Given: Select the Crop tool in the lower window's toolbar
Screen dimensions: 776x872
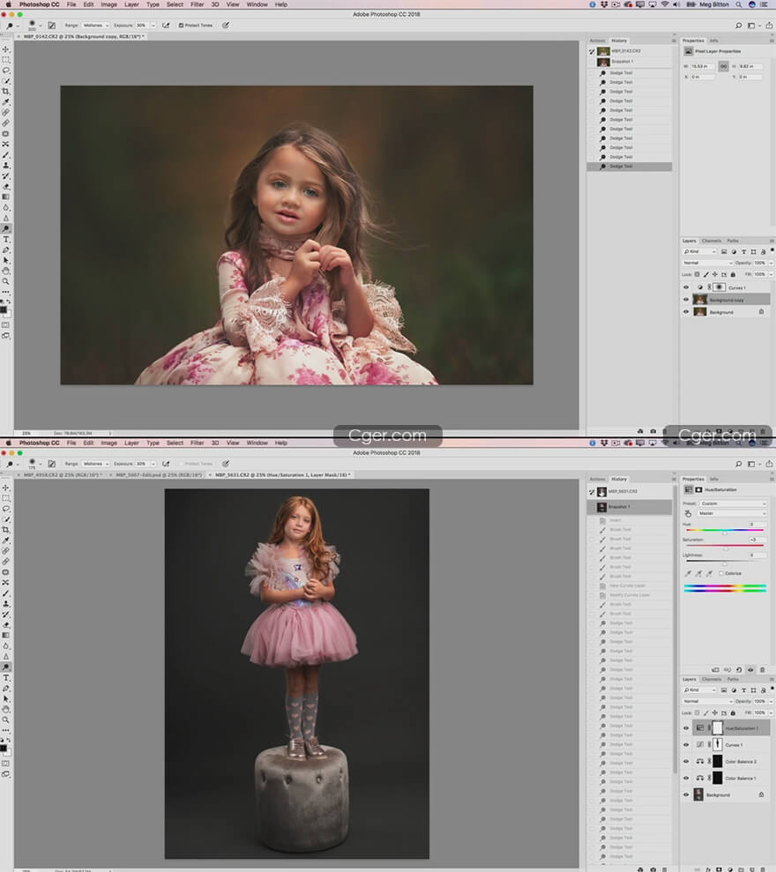Looking at the screenshot, I should [5, 530].
